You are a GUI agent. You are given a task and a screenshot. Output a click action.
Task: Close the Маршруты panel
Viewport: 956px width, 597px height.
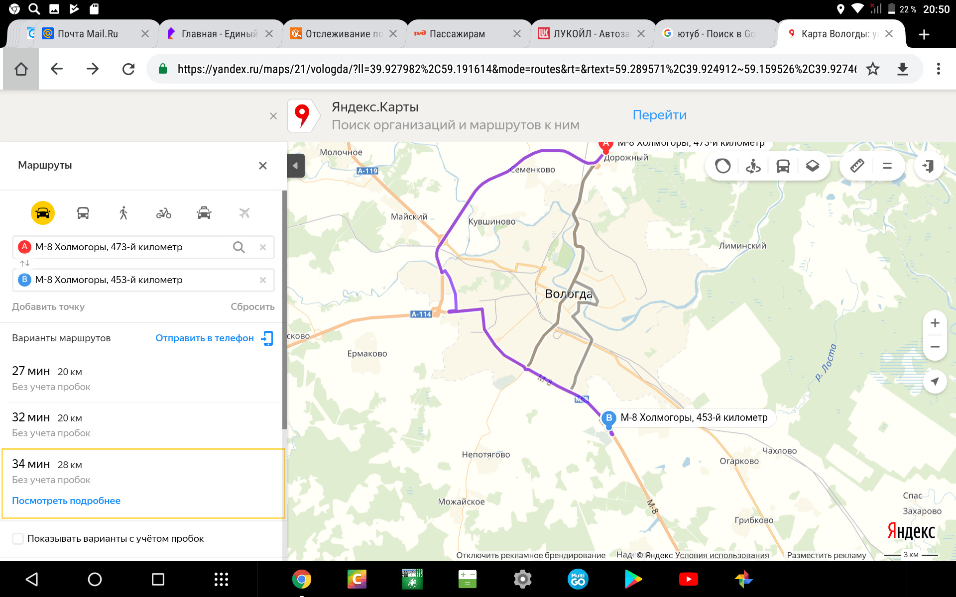click(263, 166)
